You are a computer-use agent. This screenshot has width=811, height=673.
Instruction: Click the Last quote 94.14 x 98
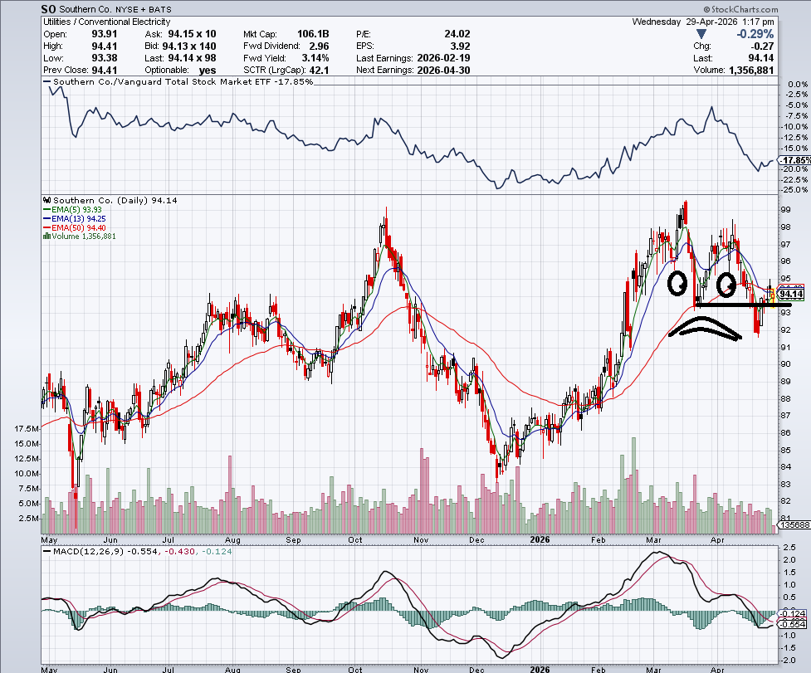pos(192,58)
